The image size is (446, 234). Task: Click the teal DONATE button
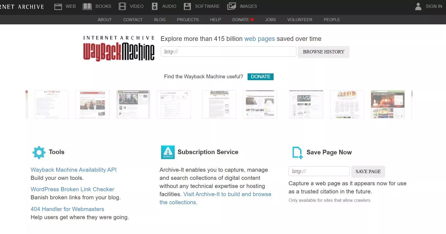point(260,77)
